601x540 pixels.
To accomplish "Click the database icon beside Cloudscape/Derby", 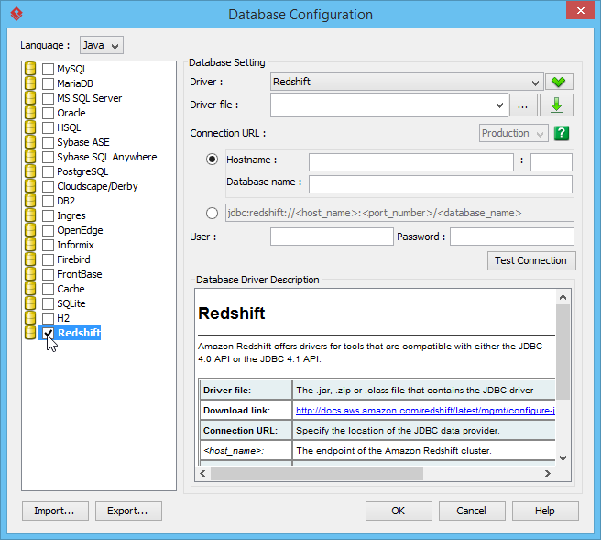I will pyautogui.click(x=30, y=186).
